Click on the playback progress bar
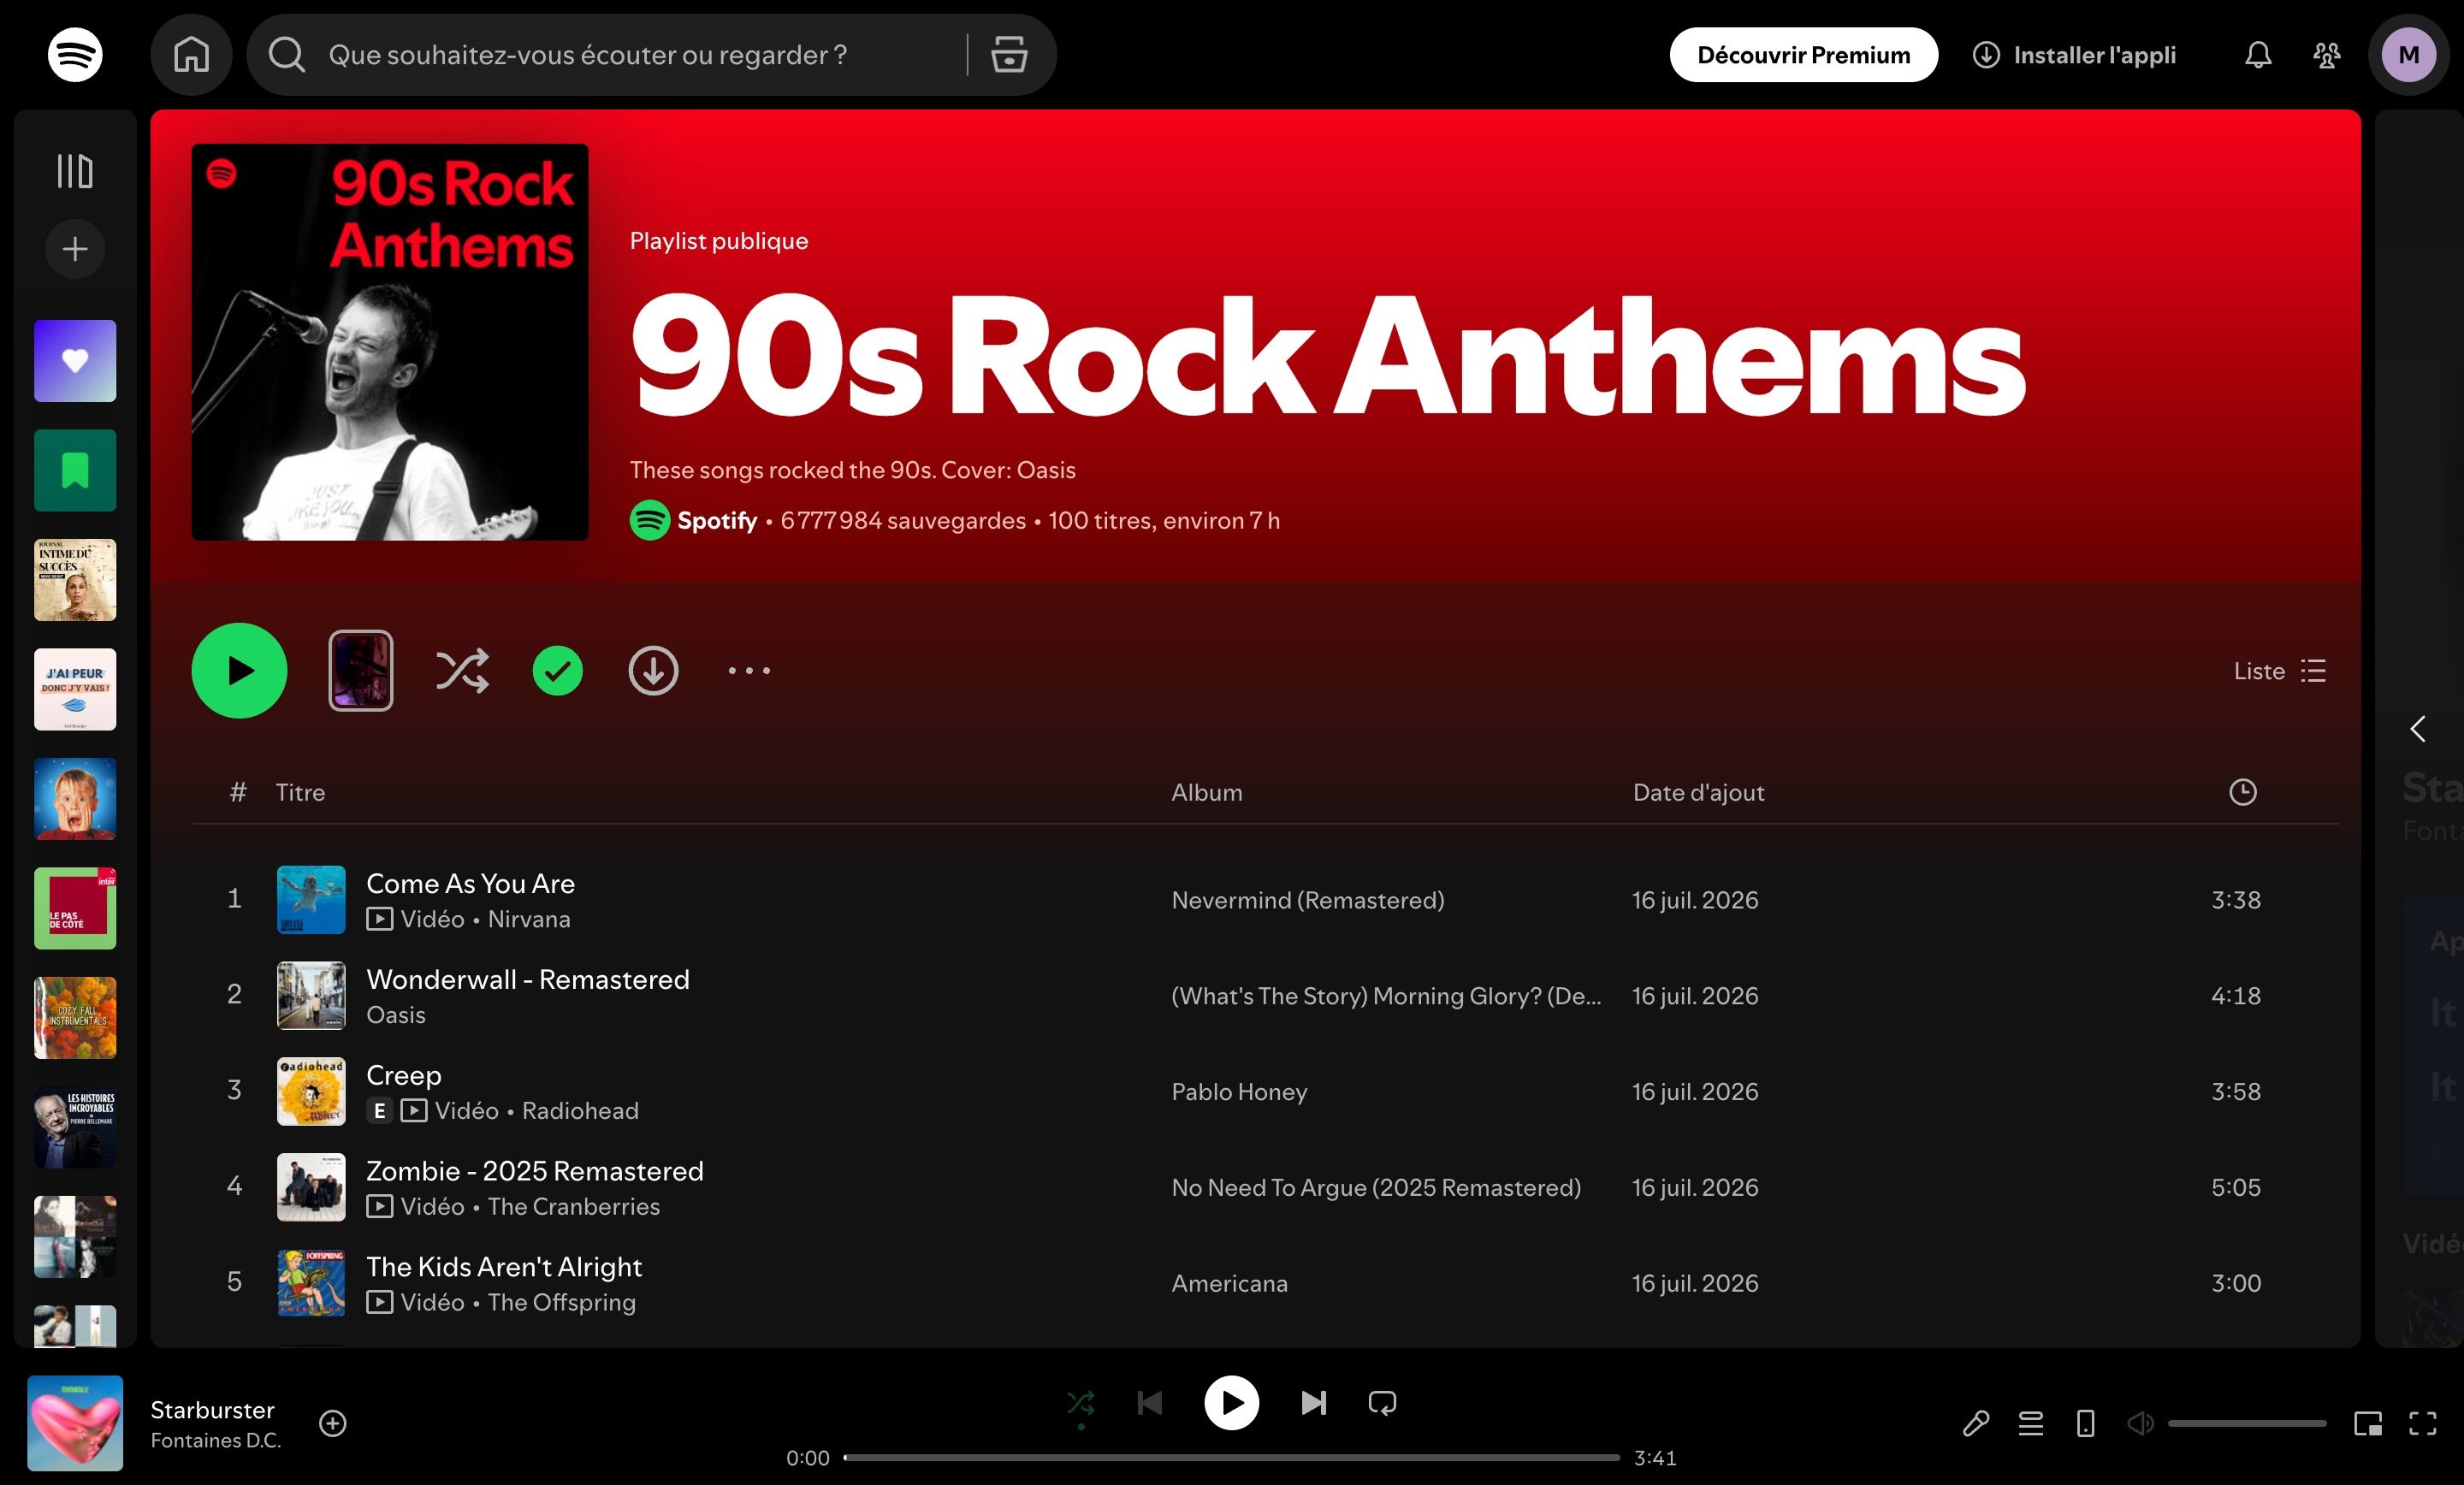 click(x=1231, y=1458)
